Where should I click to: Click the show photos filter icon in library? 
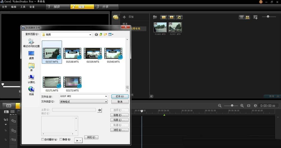click(171, 17)
